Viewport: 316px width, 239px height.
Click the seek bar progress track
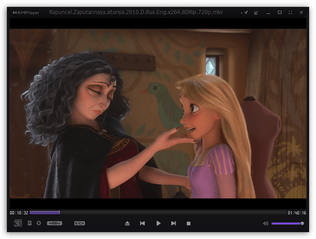[158, 213]
